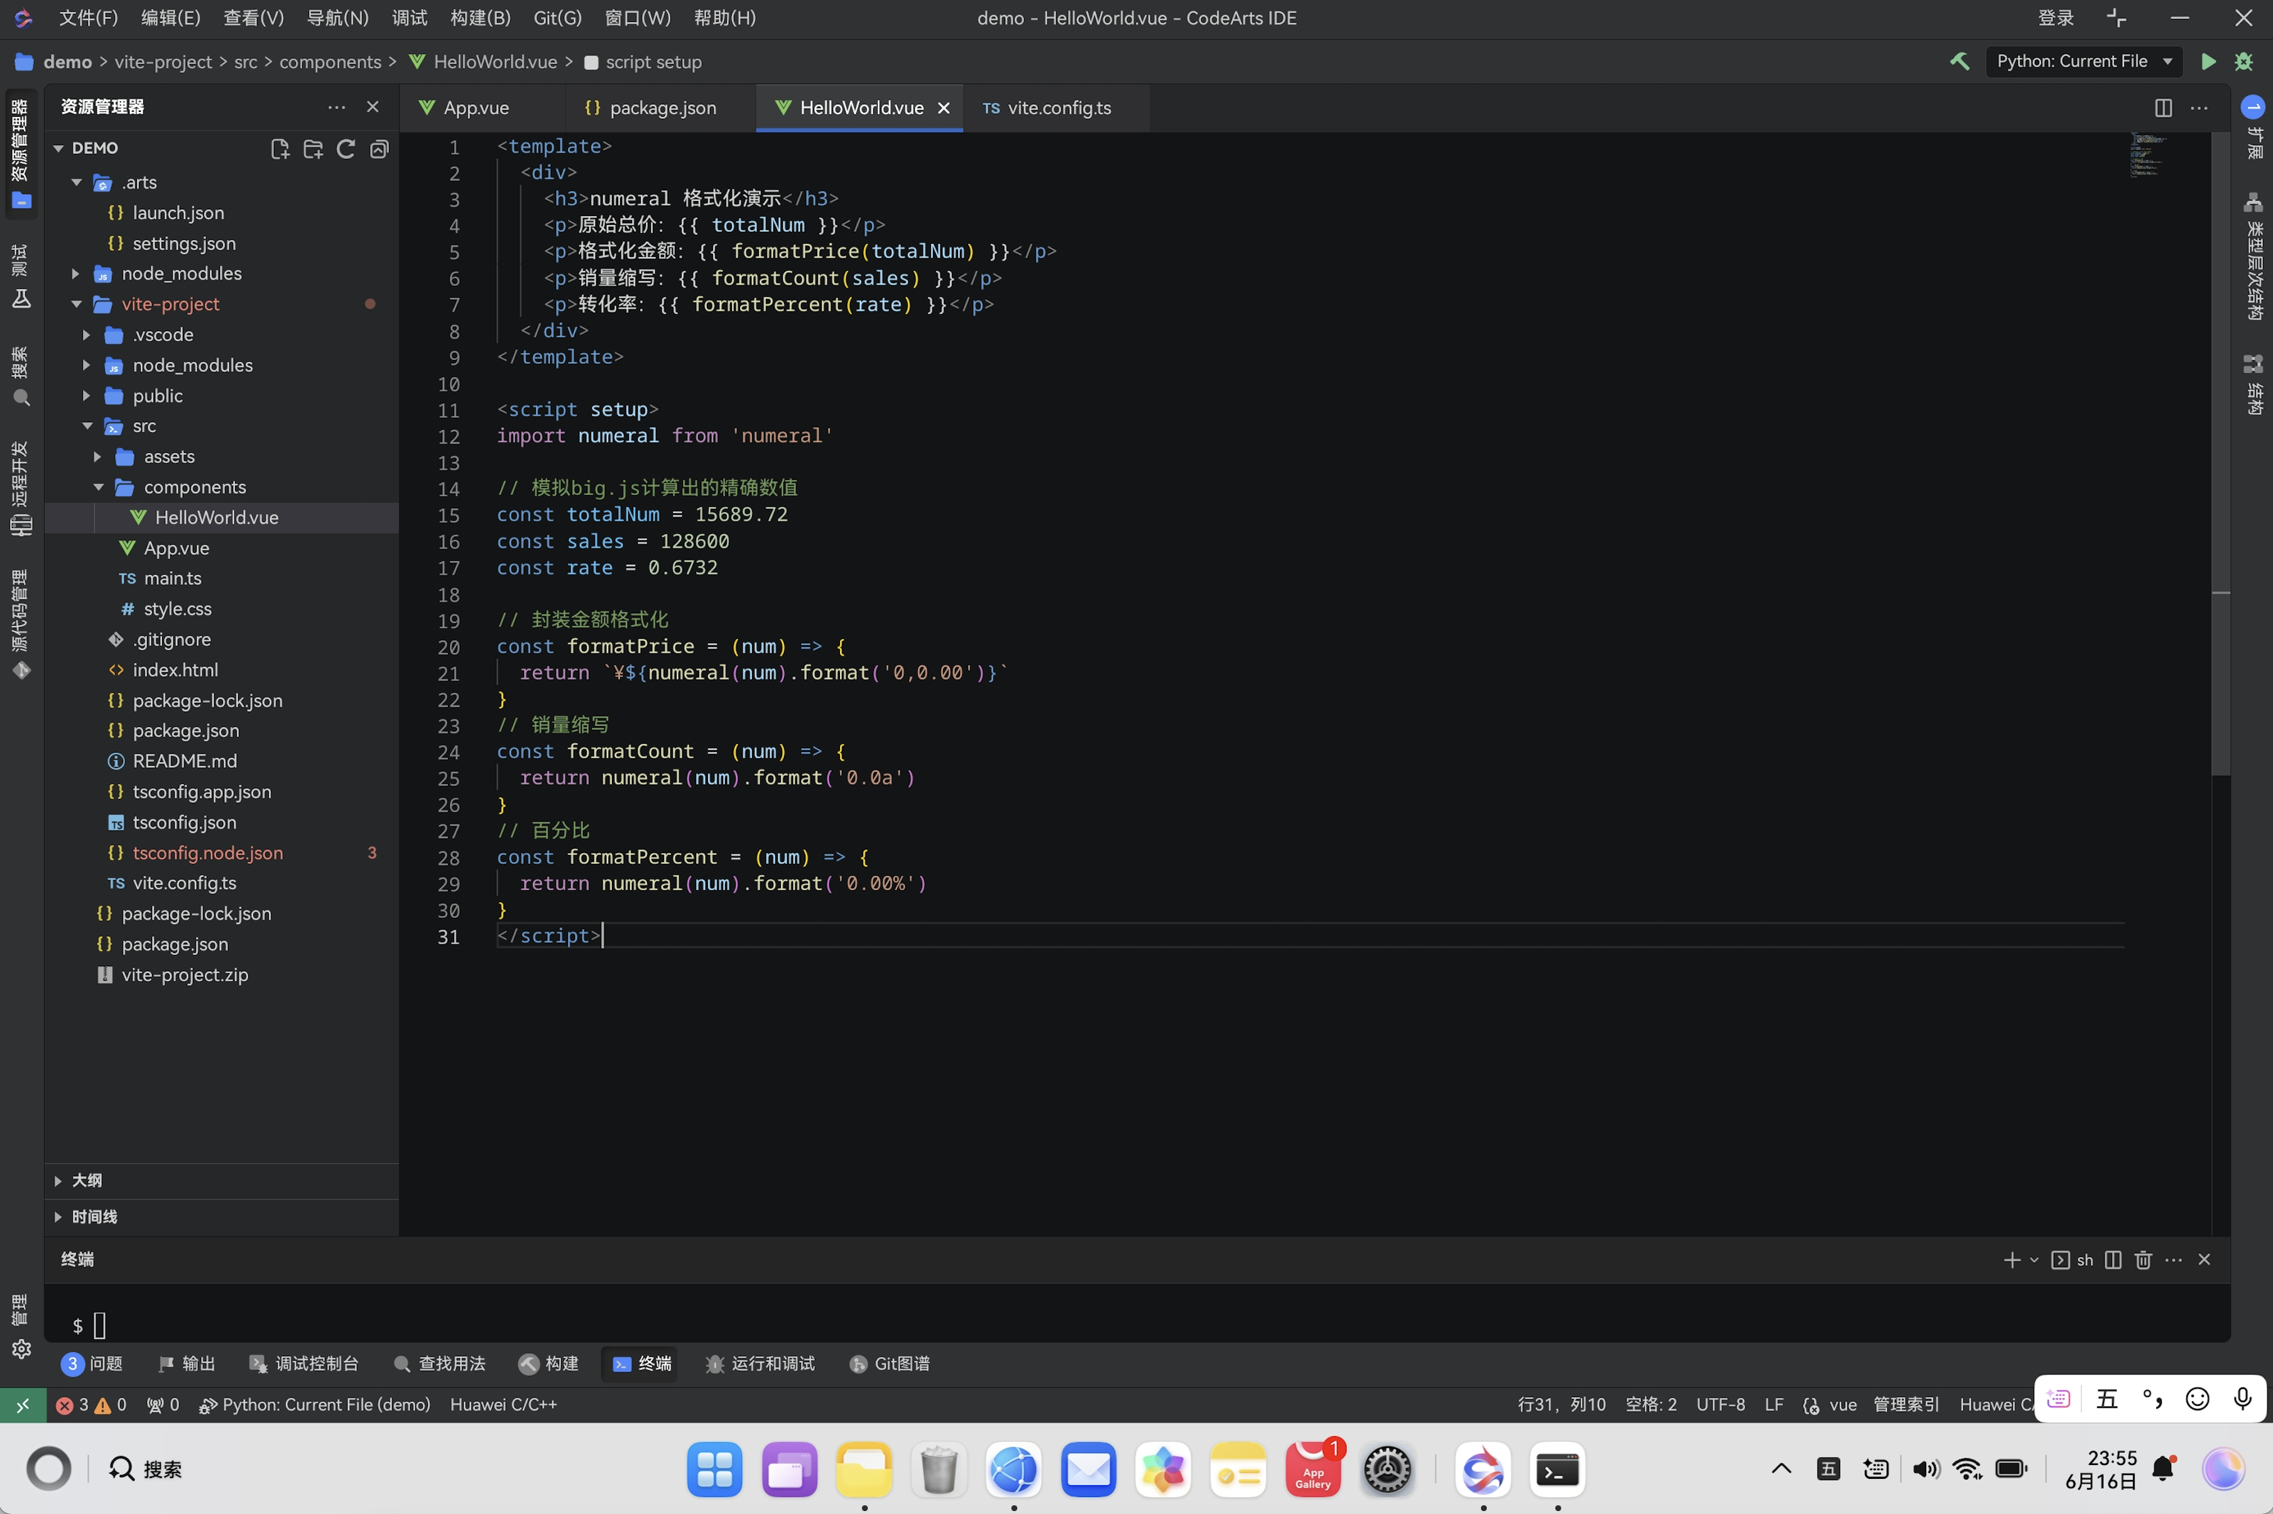Open the 文件(F) menu

coord(89,18)
